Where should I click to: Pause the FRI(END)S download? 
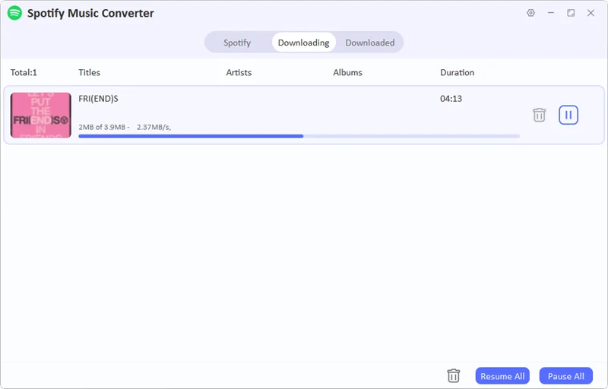click(568, 115)
